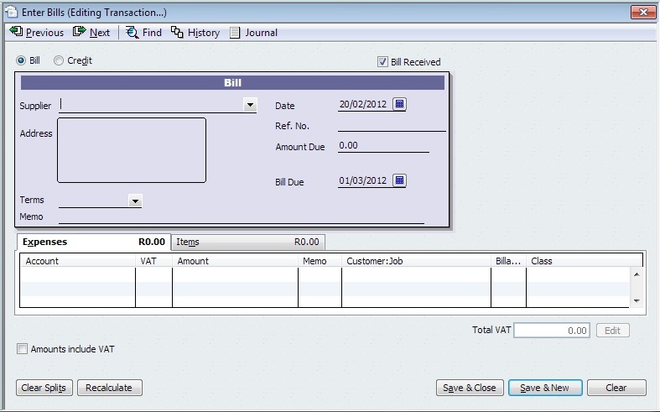Viewport: 660px width, 412px height.
Task: Click the Find magnifier icon
Action: 132,32
